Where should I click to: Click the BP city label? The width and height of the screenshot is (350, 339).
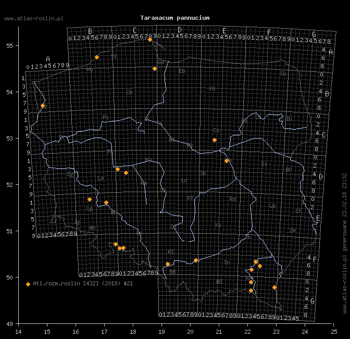[x=289, y=170]
